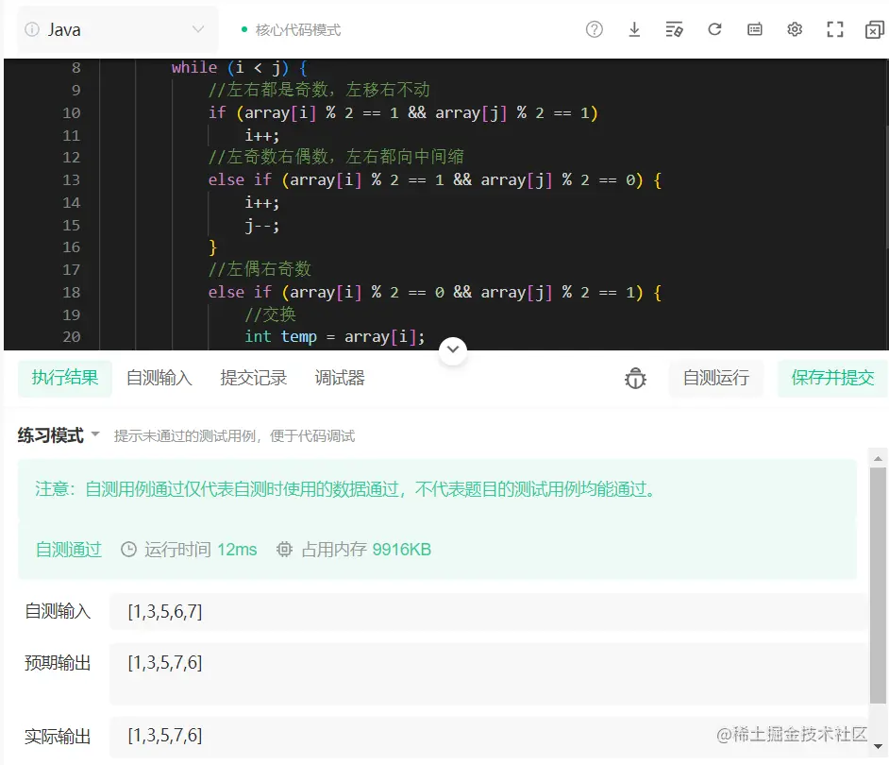The height and width of the screenshot is (765, 889).
Task: Click the scrollbar up arrow in results
Action: 878,459
